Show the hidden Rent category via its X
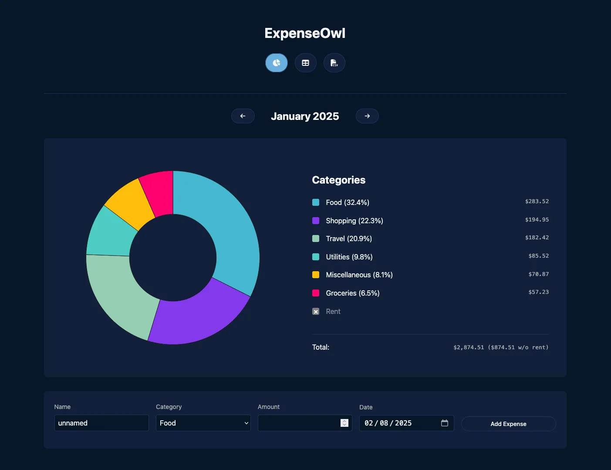Viewport: 611px width, 470px height. pos(315,311)
